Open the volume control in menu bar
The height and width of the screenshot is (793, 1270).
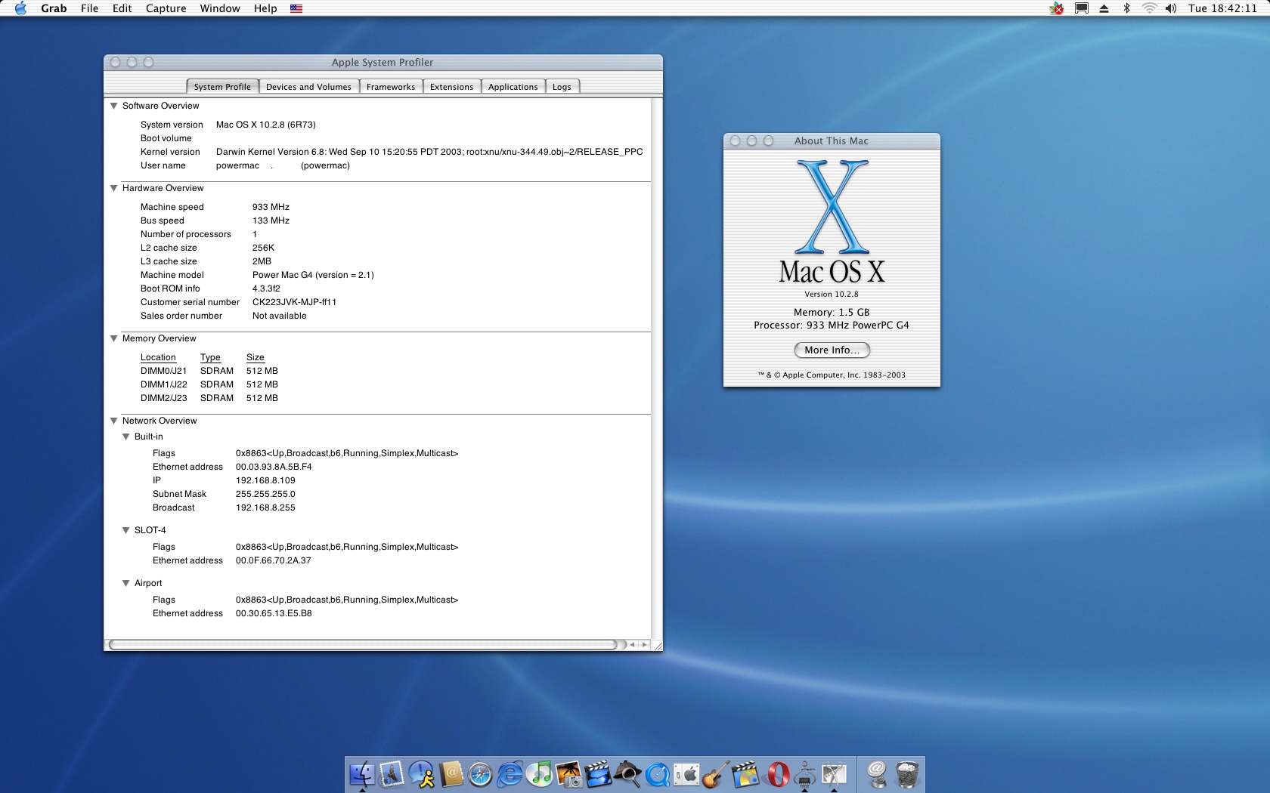click(1171, 8)
